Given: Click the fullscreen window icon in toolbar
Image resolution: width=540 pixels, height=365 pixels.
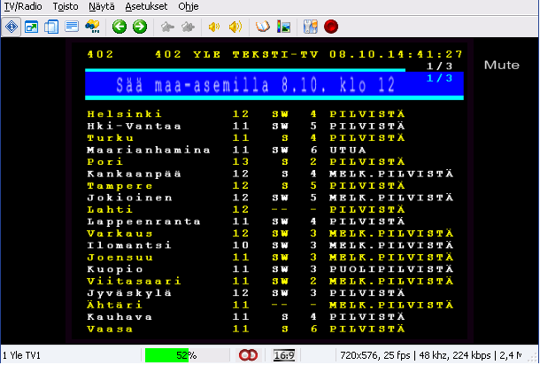Looking at the screenshot, I should click(31, 27).
